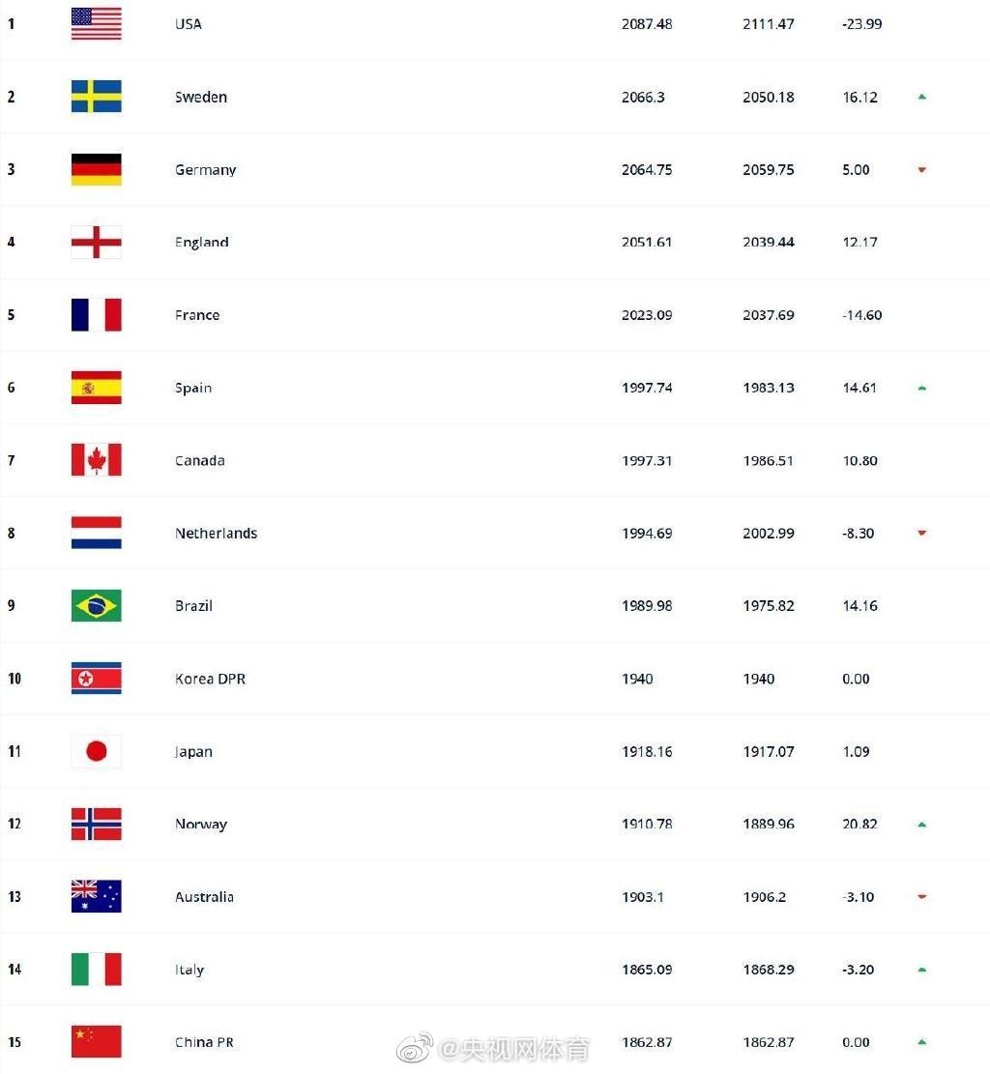Open the France team name
The height and width of the screenshot is (1074, 990).
tap(197, 315)
